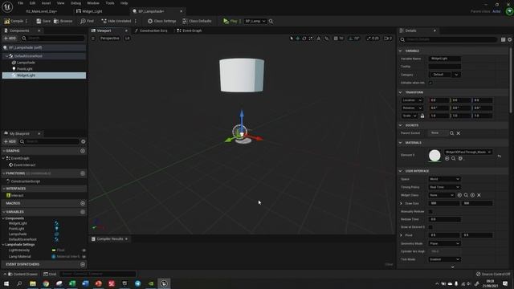
Task: Add a new macro with Macros plus icon
Action: click(x=83, y=203)
